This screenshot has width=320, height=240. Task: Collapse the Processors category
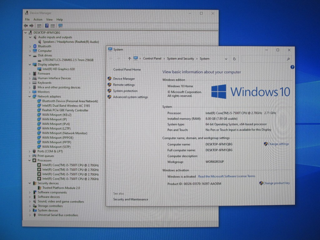click(x=29, y=161)
